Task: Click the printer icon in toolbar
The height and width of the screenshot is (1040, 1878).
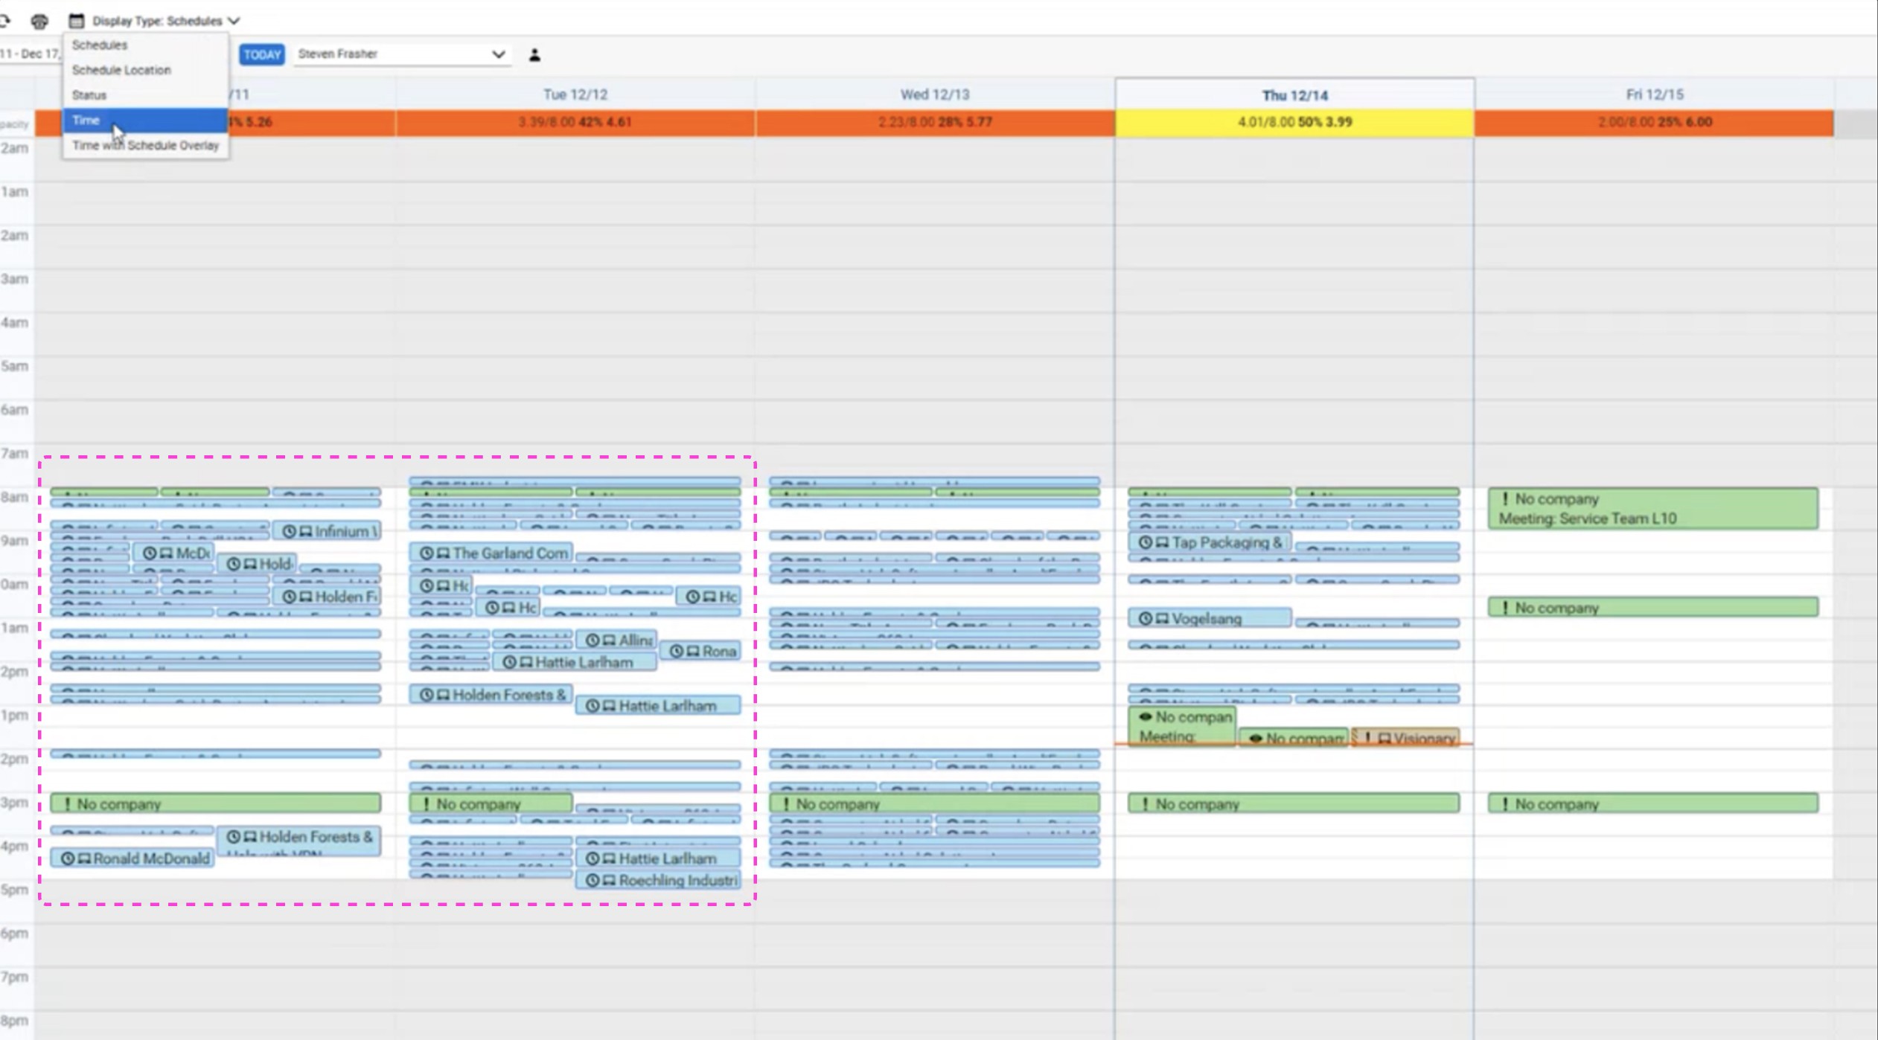Action: (x=39, y=21)
